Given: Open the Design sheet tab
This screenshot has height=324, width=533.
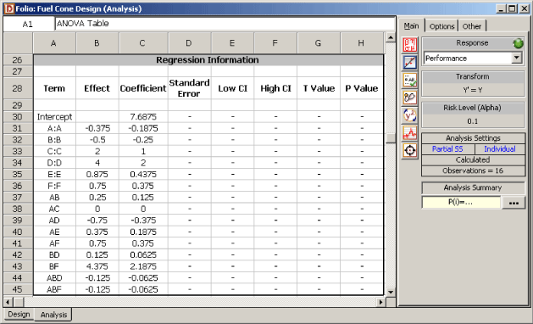Looking at the screenshot, I should coord(19,314).
